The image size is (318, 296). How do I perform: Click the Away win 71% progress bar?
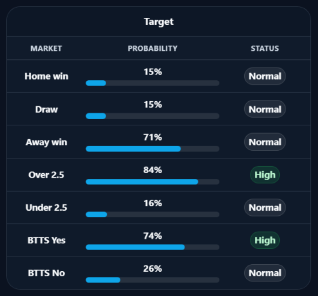153,148
